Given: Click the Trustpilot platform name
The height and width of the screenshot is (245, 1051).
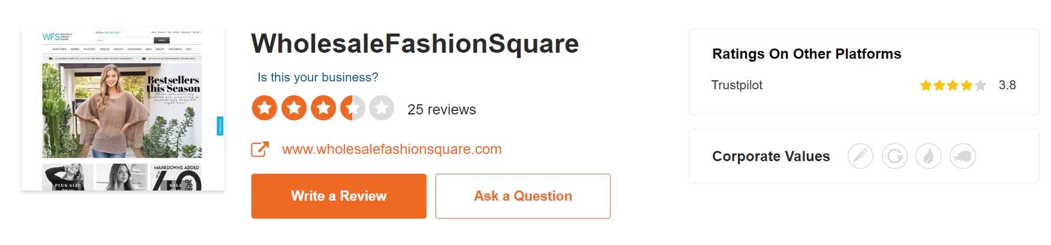Looking at the screenshot, I should coord(737,85).
